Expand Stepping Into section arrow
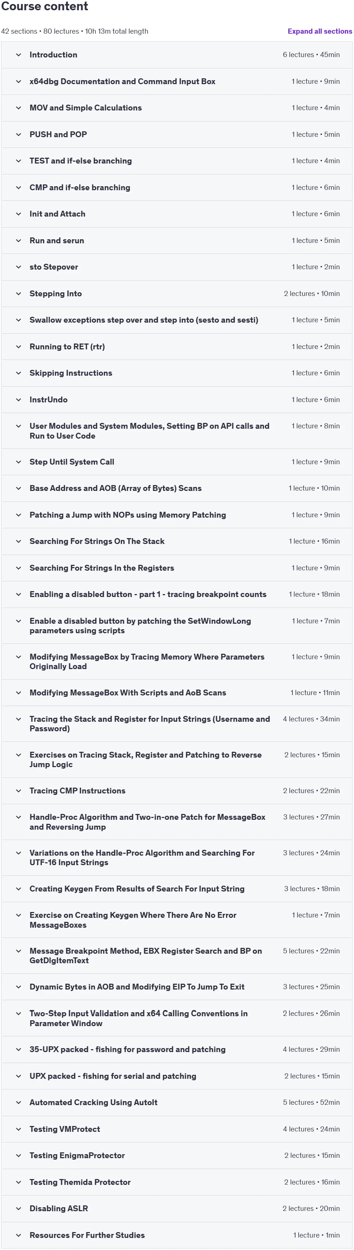 tap(18, 294)
